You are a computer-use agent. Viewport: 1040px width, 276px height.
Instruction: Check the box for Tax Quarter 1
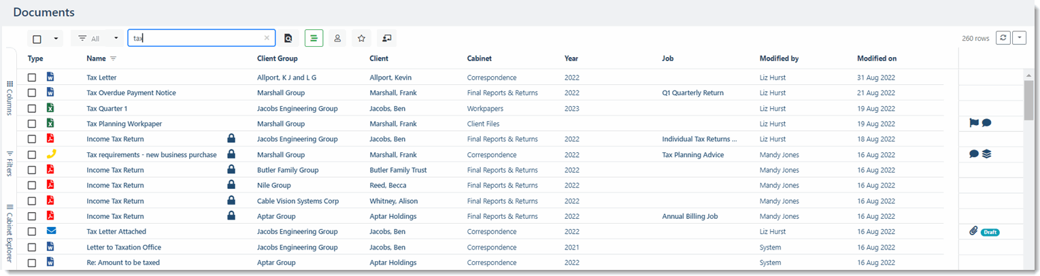[32, 108]
